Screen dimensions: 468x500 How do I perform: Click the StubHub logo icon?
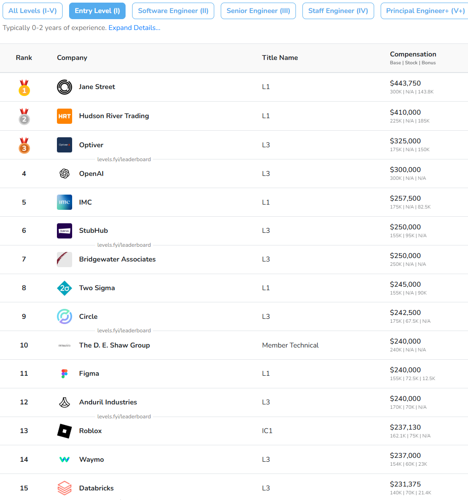pyautogui.click(x=64, y=231)
